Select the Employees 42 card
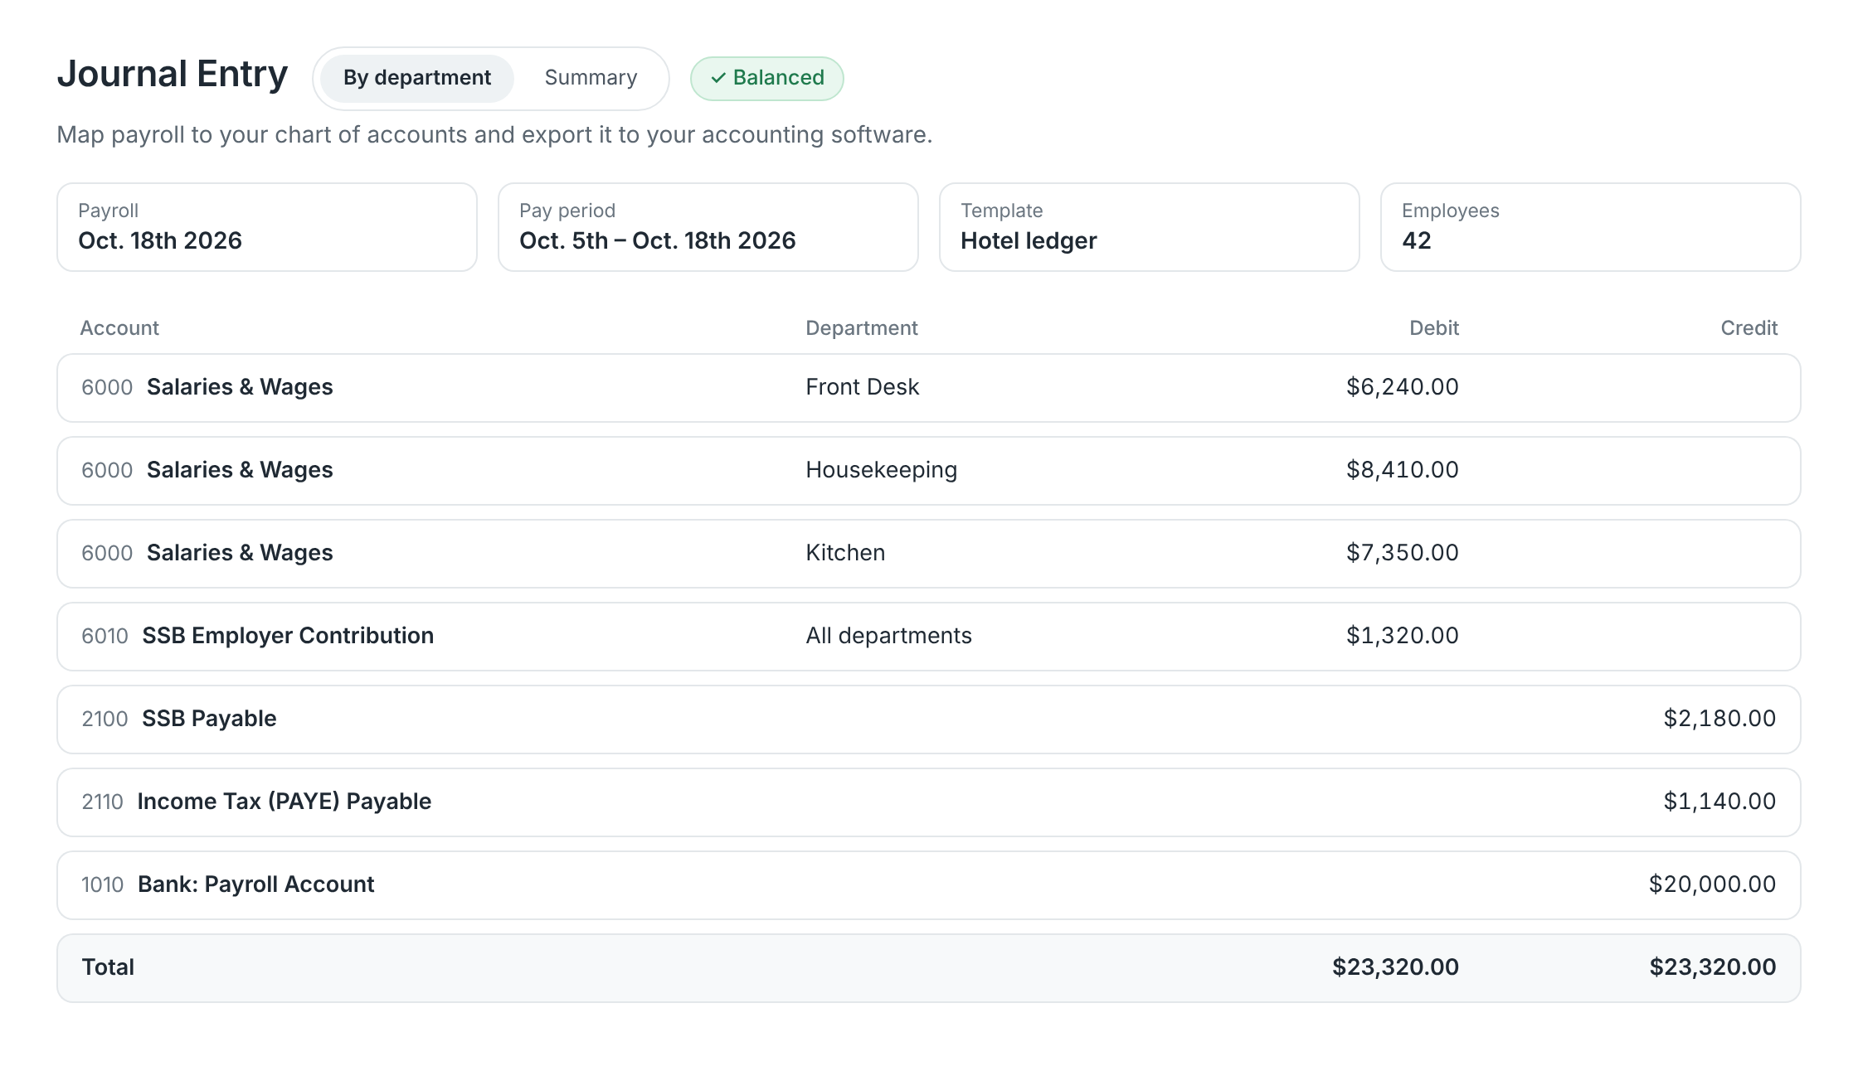This screenshot has height=1066, width=1858. coord(1591,227)
